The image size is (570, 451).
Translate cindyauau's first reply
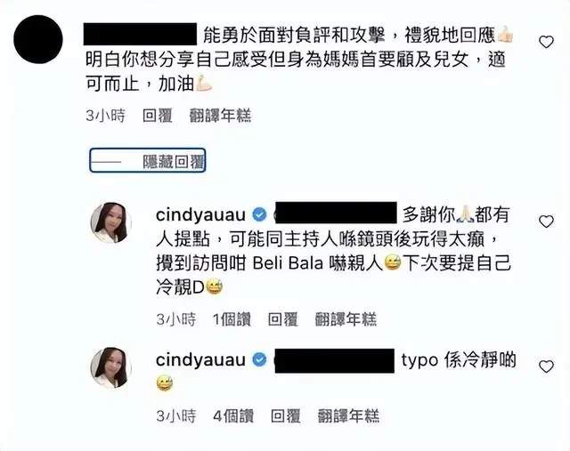pos(346,319)
